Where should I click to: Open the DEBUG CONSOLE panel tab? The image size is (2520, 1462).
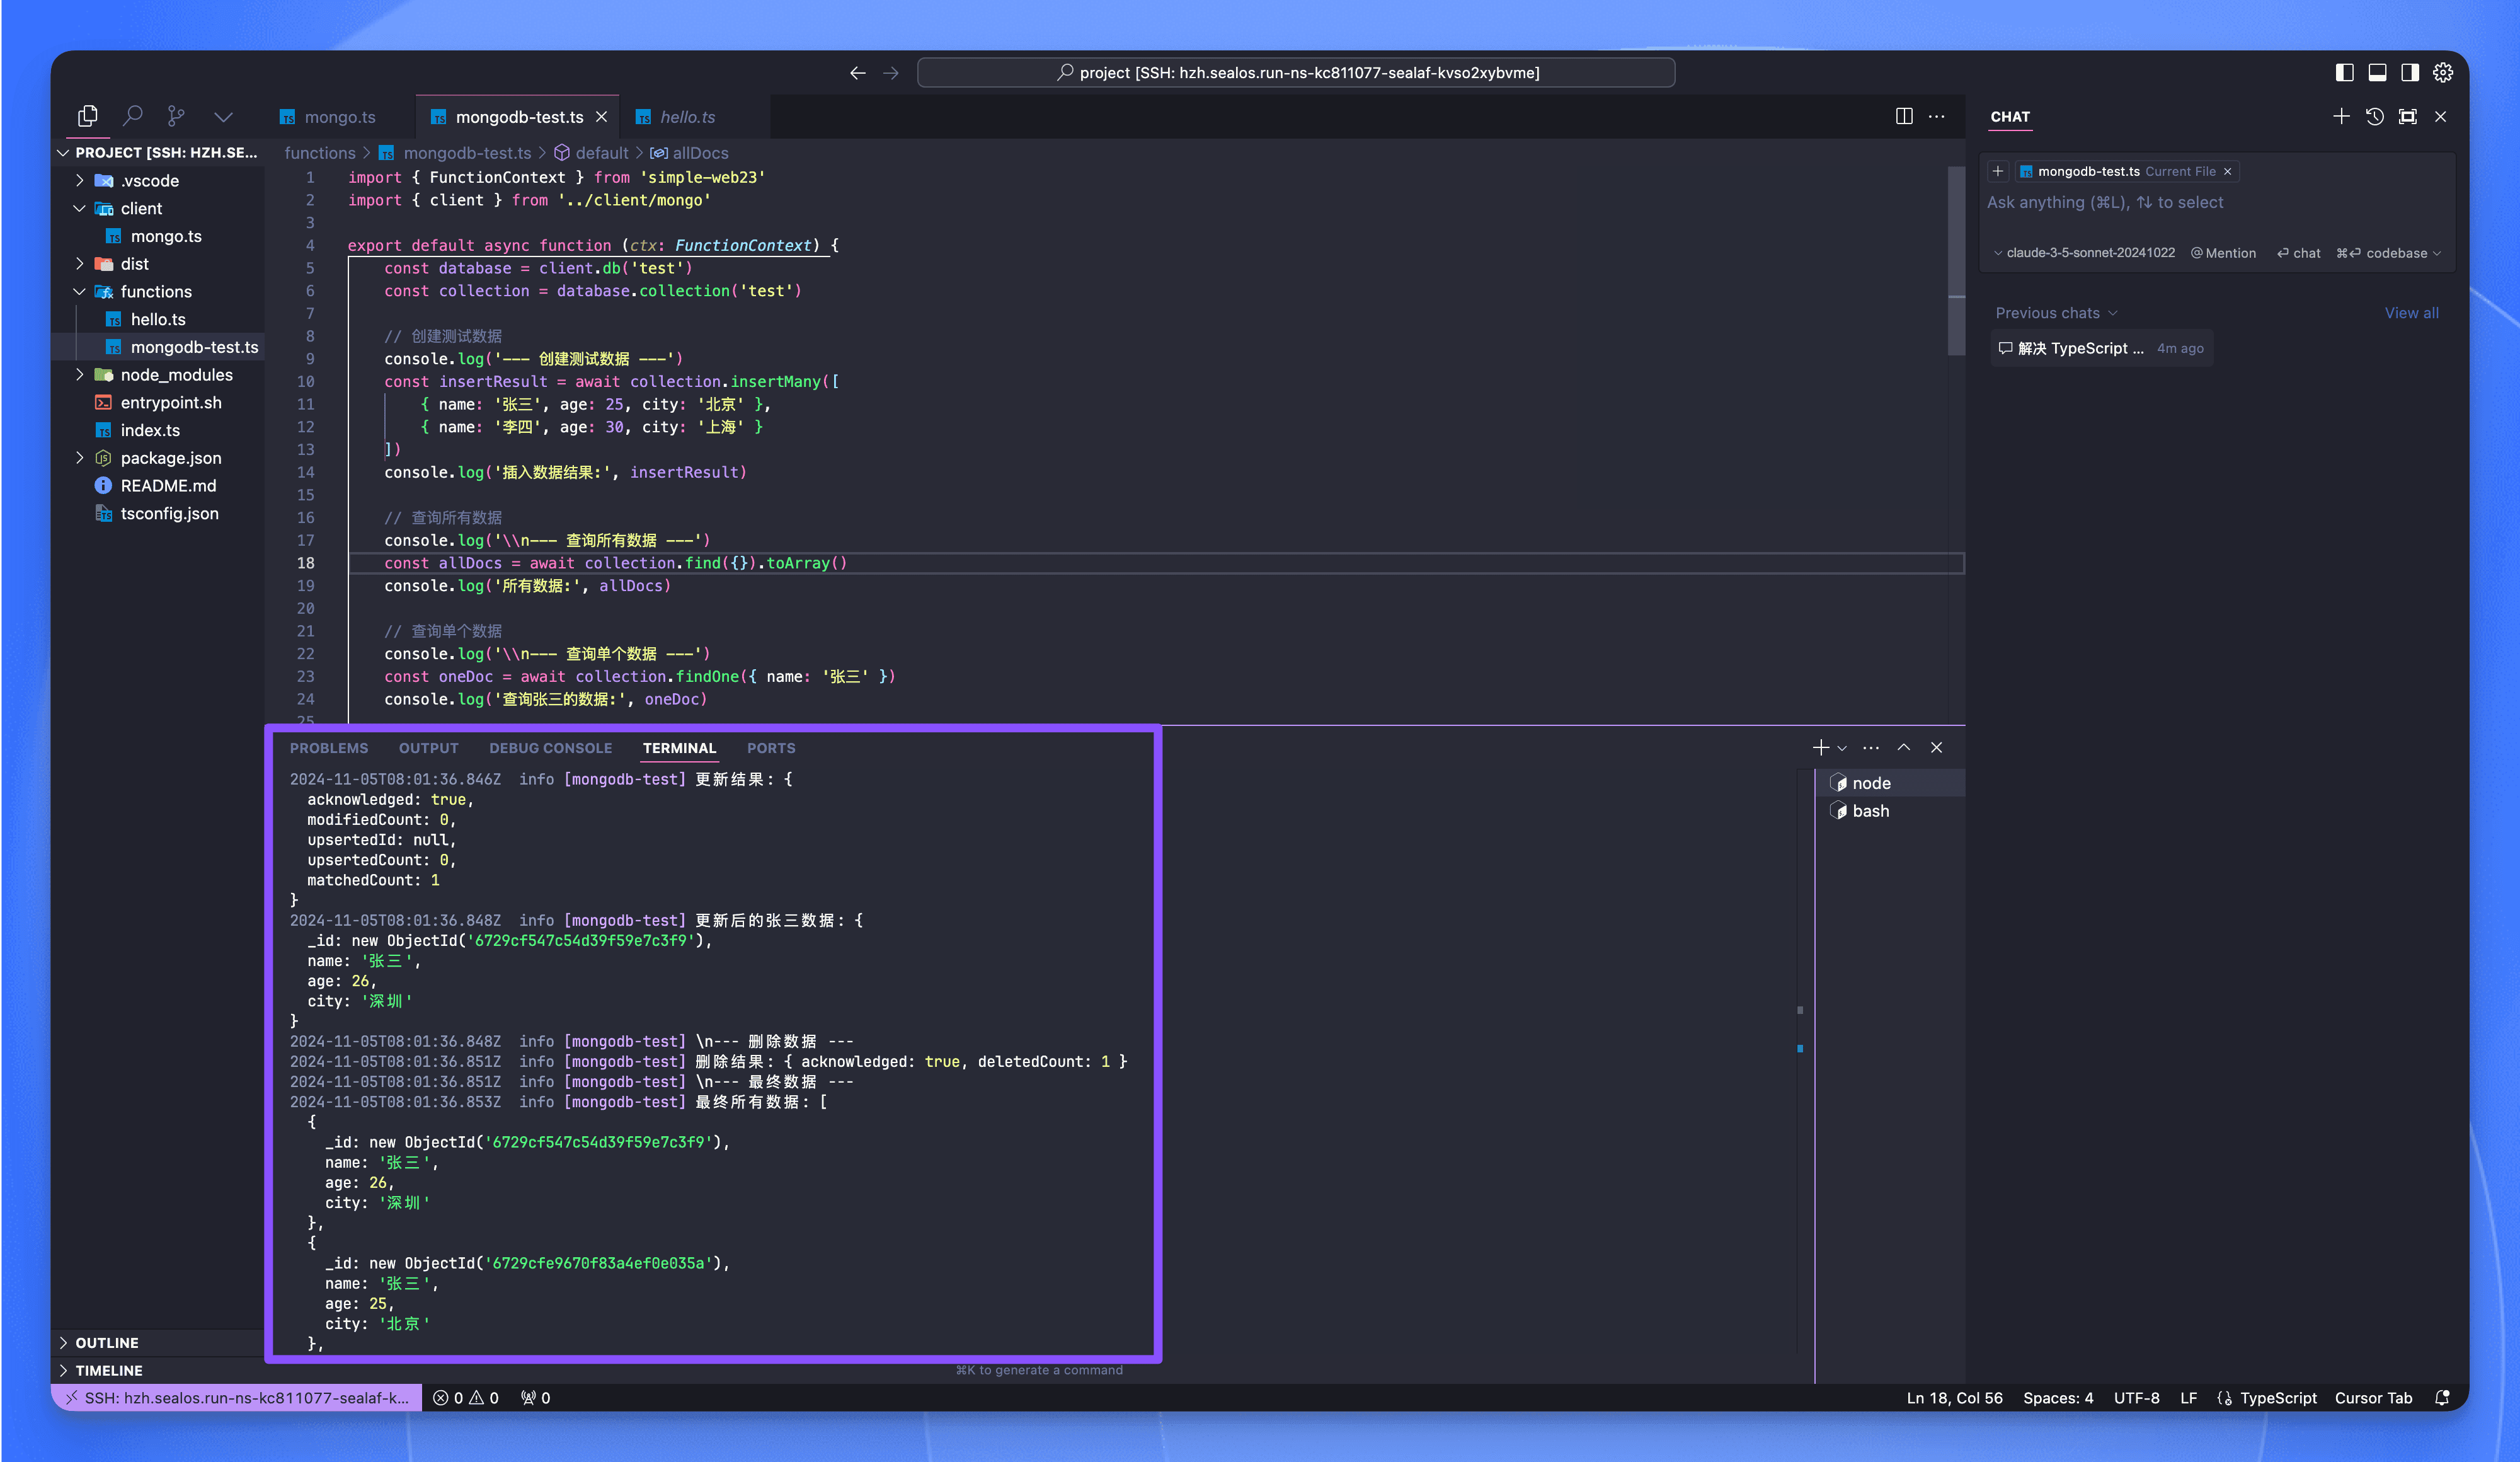550,747
